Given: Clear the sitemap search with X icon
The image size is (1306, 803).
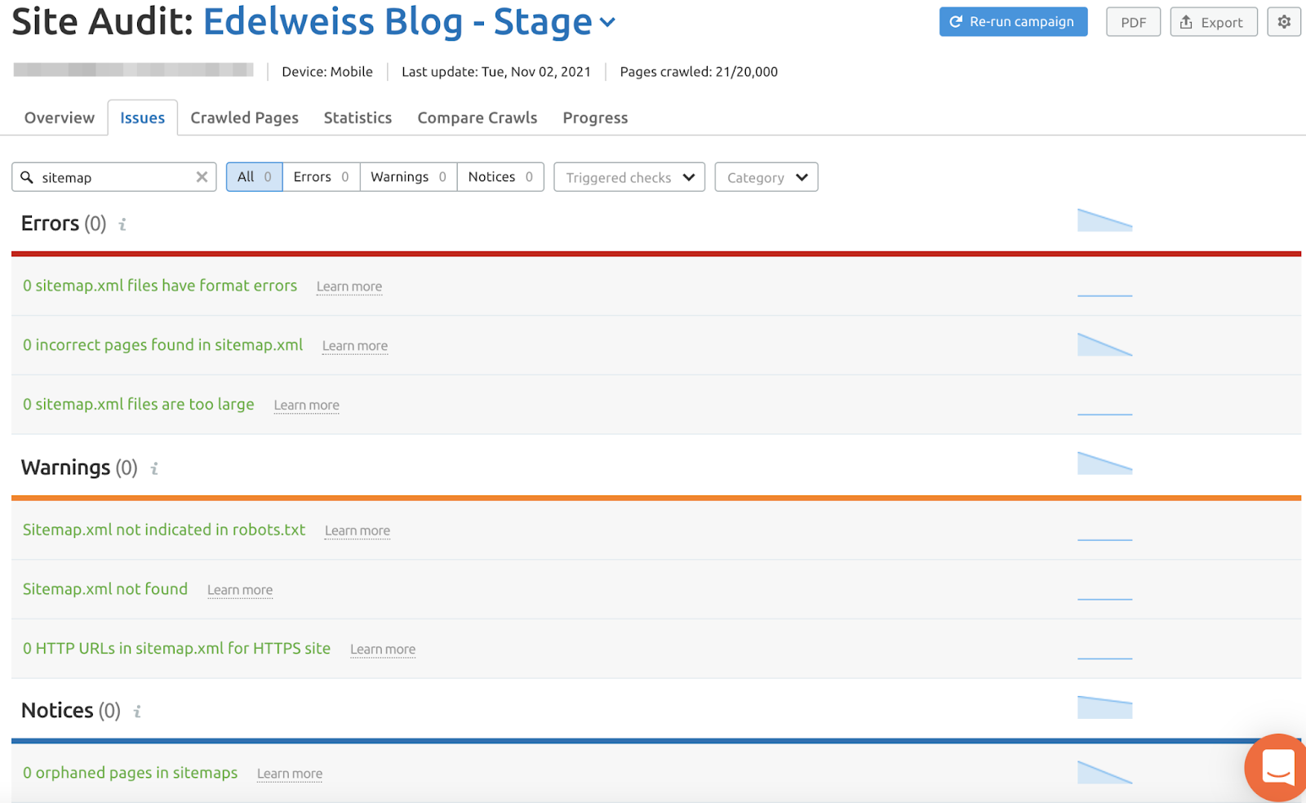Looking at the screenshot, I should (202, 177).
